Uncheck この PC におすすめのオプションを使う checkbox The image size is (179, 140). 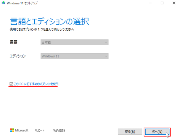pos(11,84)
